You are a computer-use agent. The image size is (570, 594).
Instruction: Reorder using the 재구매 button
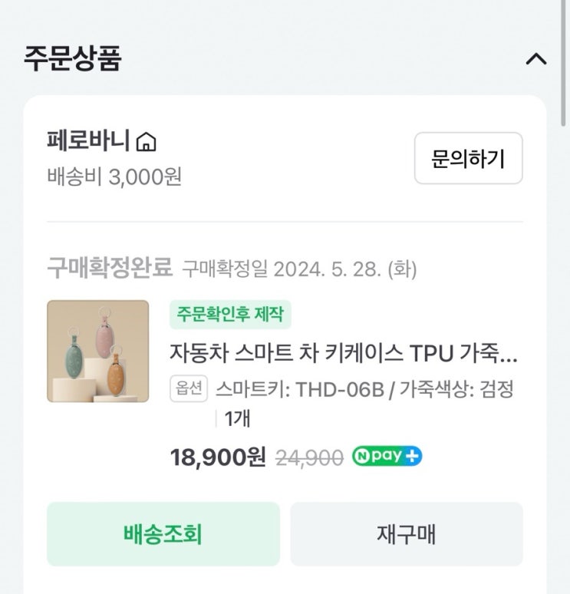pyautogui.click(x=406, y=534)
